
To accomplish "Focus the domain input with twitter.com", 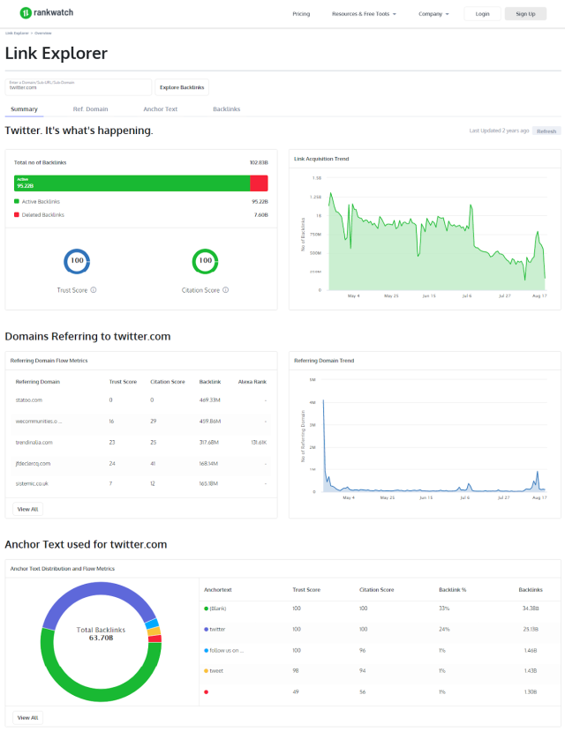I will (x=79, y=87).
